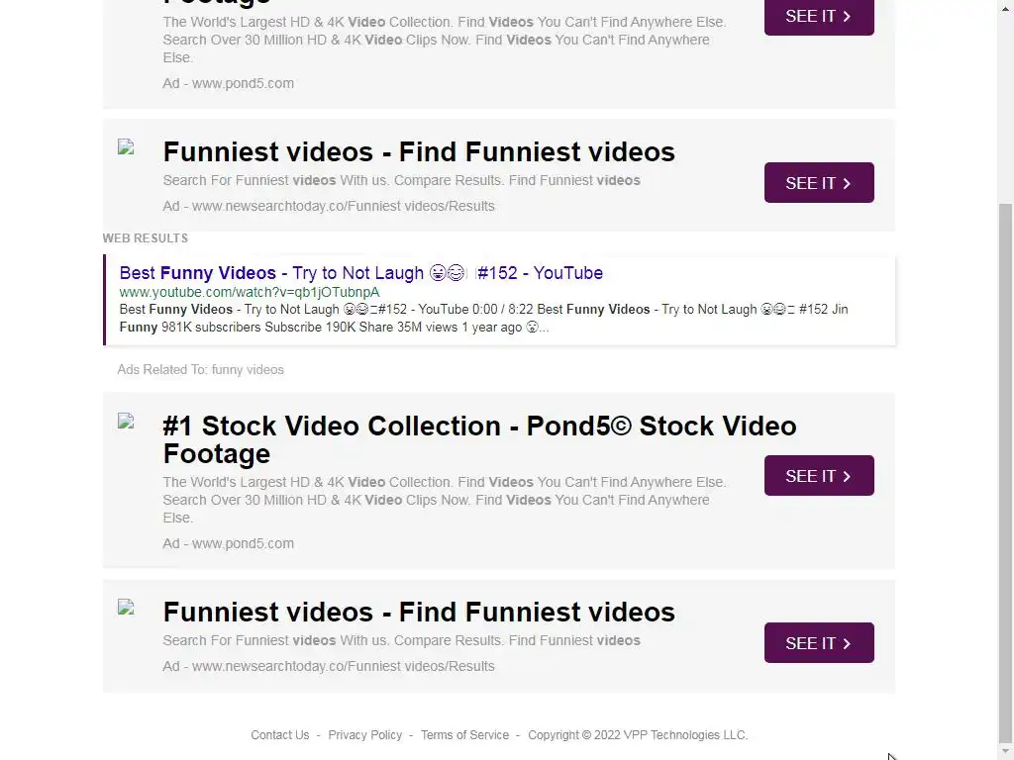The height and width of the screenshot is (760, 1014).
Task: Open first 'Funniest videos - Find Funniest videos' ad title
Action: 419,152
